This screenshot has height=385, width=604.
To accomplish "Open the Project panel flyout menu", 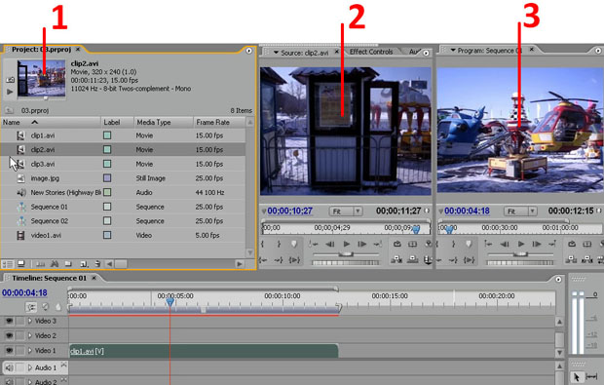I will pos(248,51).
